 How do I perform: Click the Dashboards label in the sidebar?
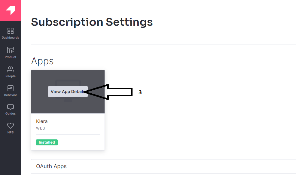(11, 38)
